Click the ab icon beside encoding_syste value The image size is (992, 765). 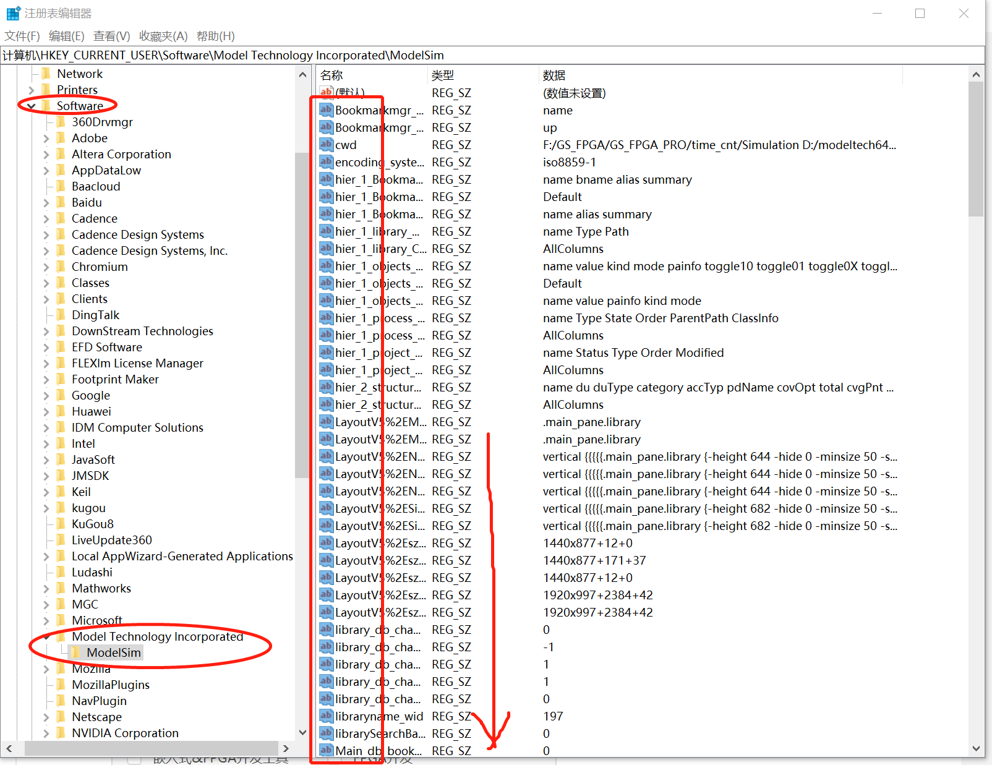(x=326, y=162)
